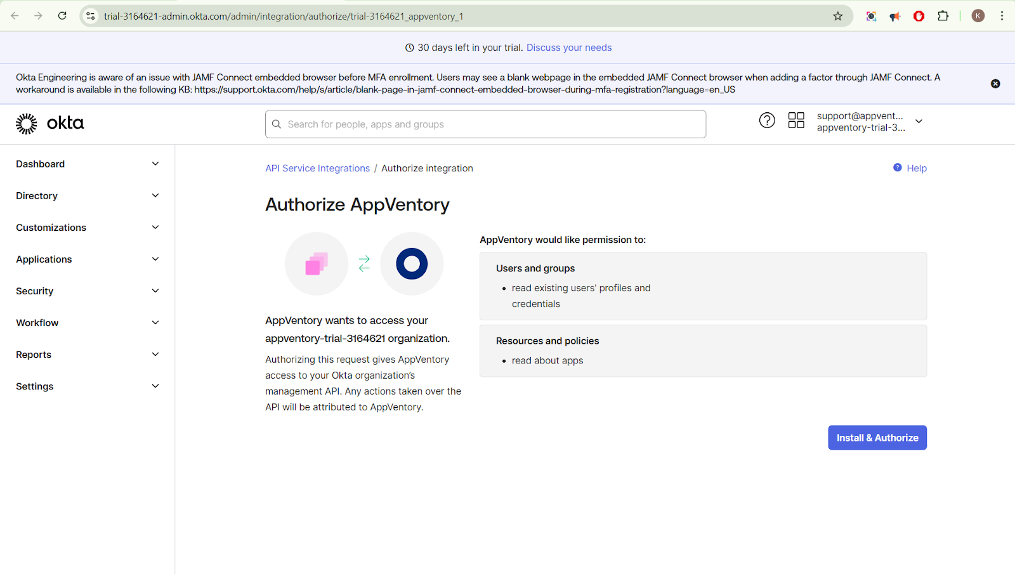
Task: Click the Users and groups permission title
Action: [535, 268]
